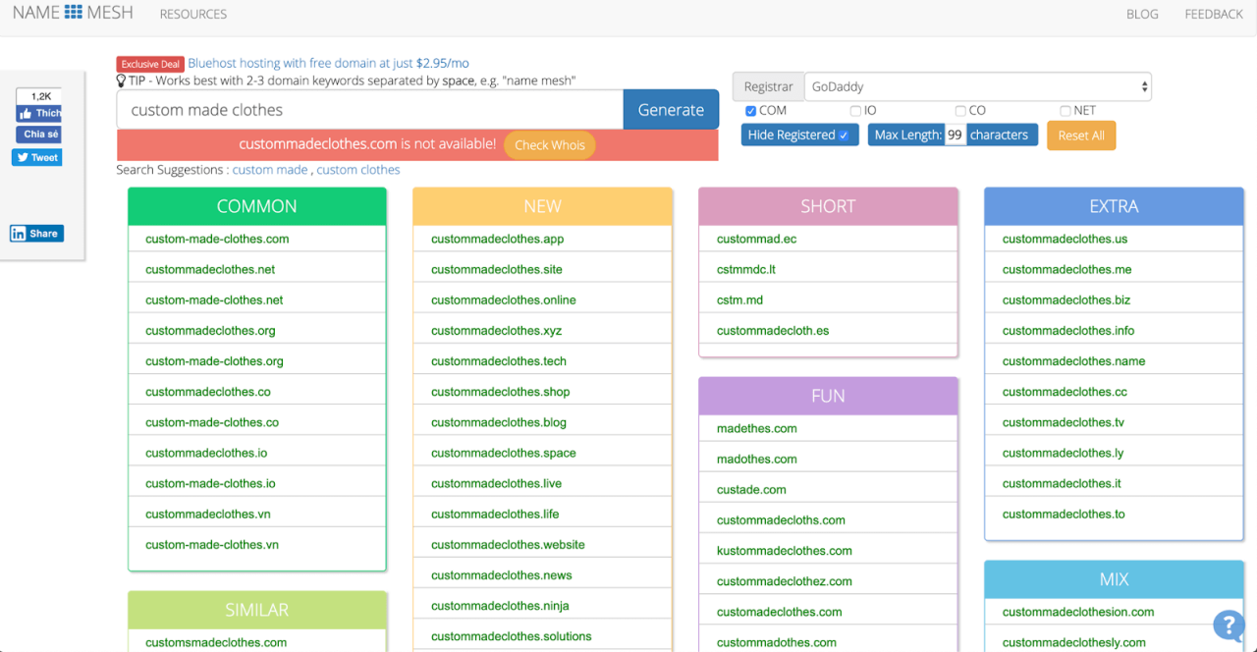This screenshot has height=652, width=1257.
Task: Click the Check Whois button
Action: point(549,145)
